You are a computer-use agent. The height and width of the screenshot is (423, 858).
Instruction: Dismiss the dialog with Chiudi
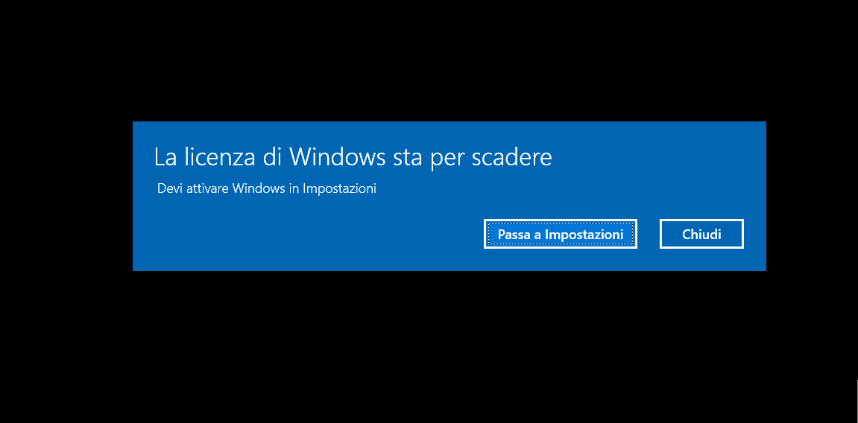click(701, 234)
